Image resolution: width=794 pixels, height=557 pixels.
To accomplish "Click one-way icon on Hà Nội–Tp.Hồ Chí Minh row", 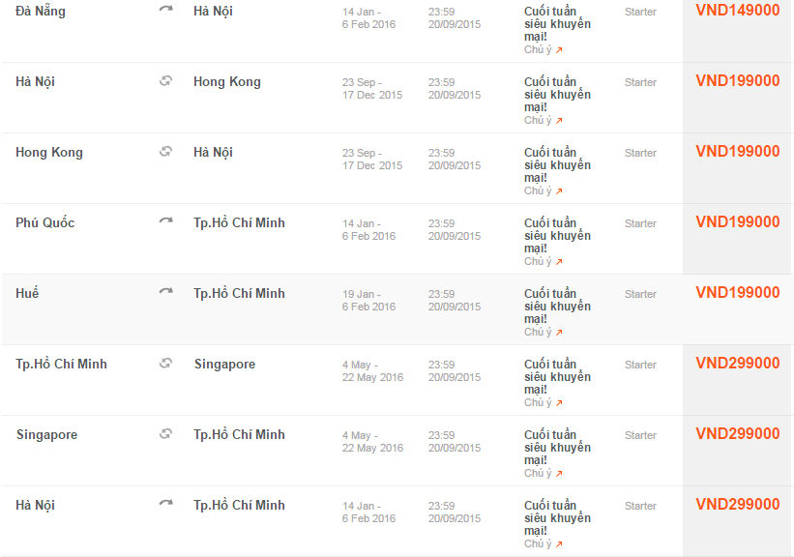I will point(165,504).
